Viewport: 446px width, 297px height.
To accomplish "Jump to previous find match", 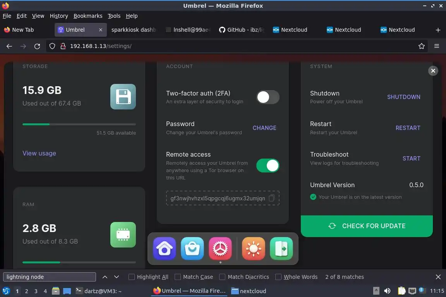I will click(105, 277).
